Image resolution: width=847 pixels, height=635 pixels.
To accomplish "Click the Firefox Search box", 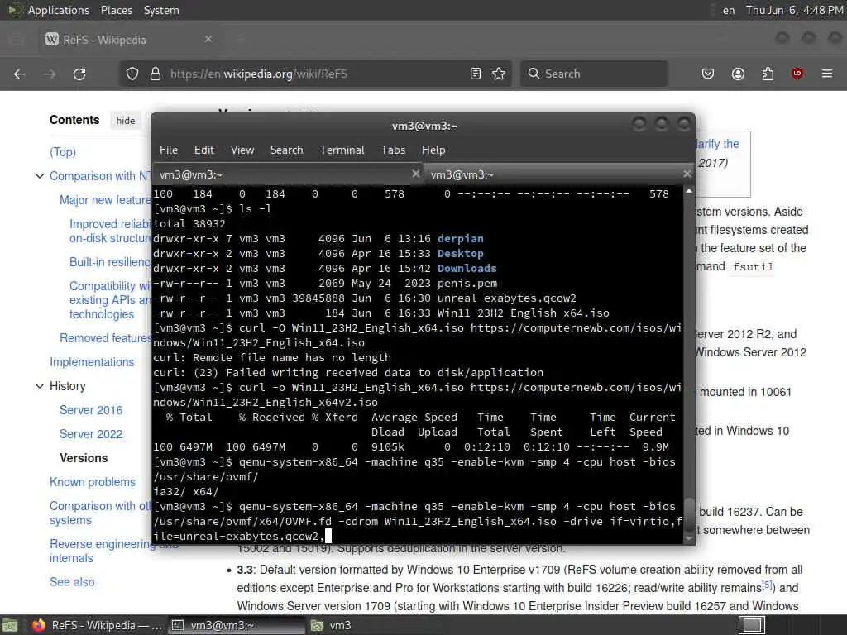I will pos(594,74).
